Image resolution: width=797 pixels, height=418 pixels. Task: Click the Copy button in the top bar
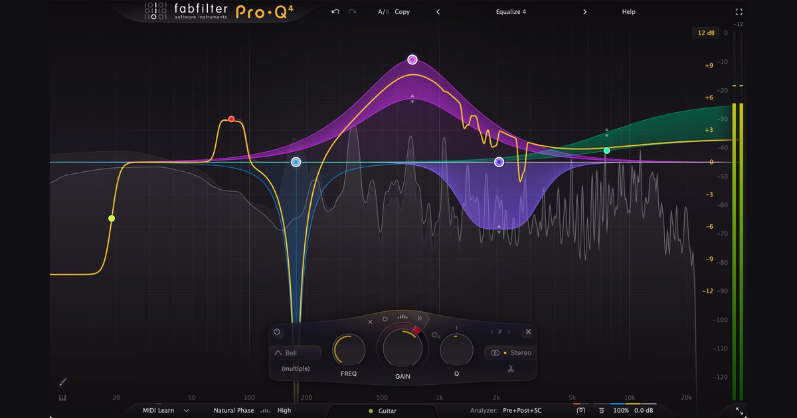coord(402,11)
